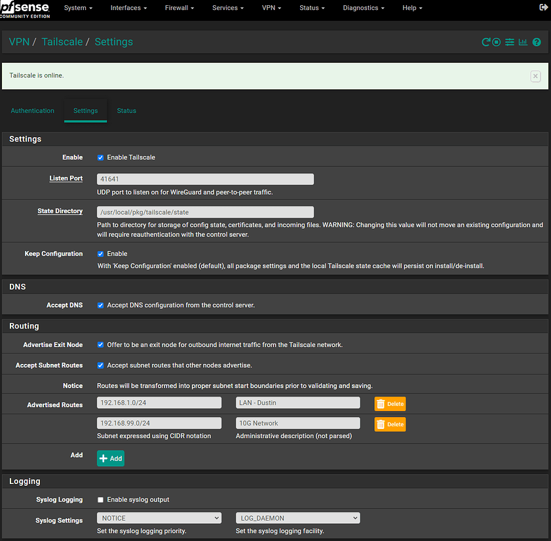551x541 pixels.
Task: Click the Delete button beside LAN - Dustin
Action: click(390, 405)
